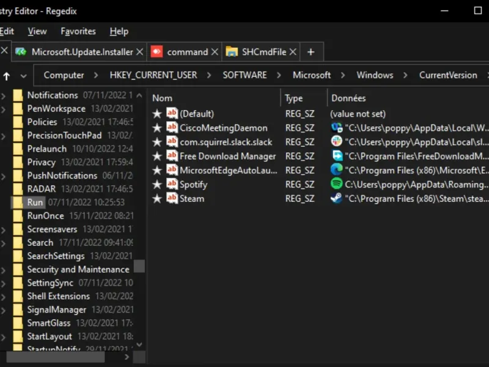Select the RADAR key in the tree
489x367 pixels.
pos(42,189)
